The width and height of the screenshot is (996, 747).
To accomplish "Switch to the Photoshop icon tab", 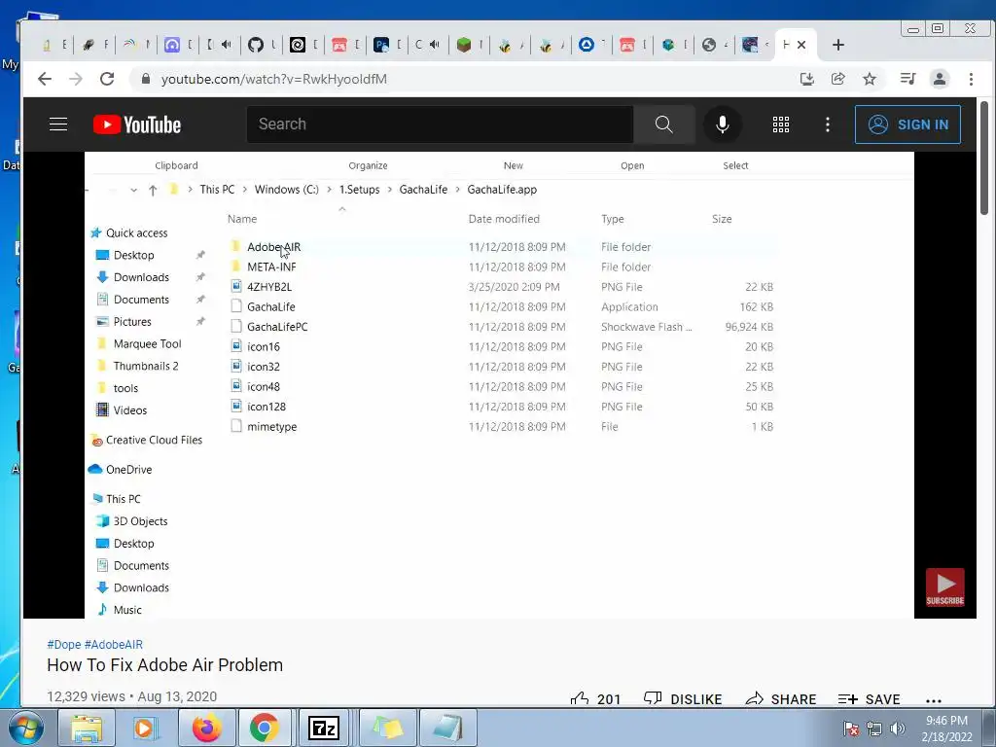I will [381, 45].
